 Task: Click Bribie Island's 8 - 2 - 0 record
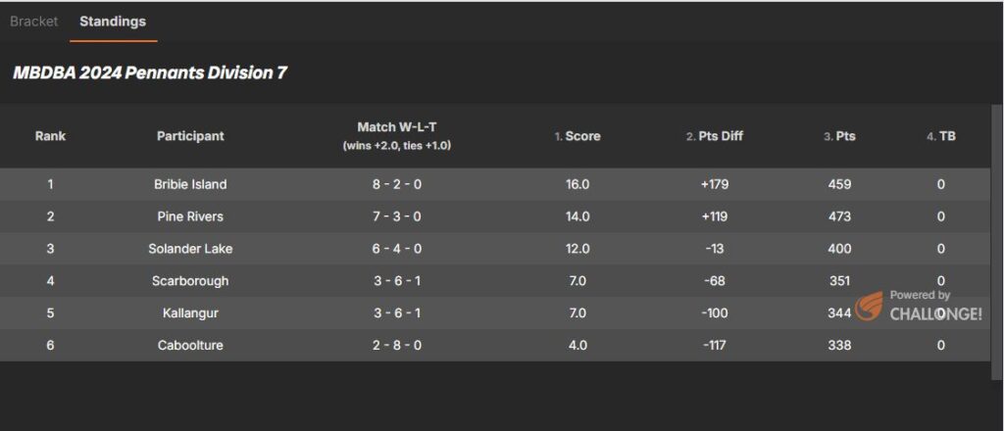point(397,184)
